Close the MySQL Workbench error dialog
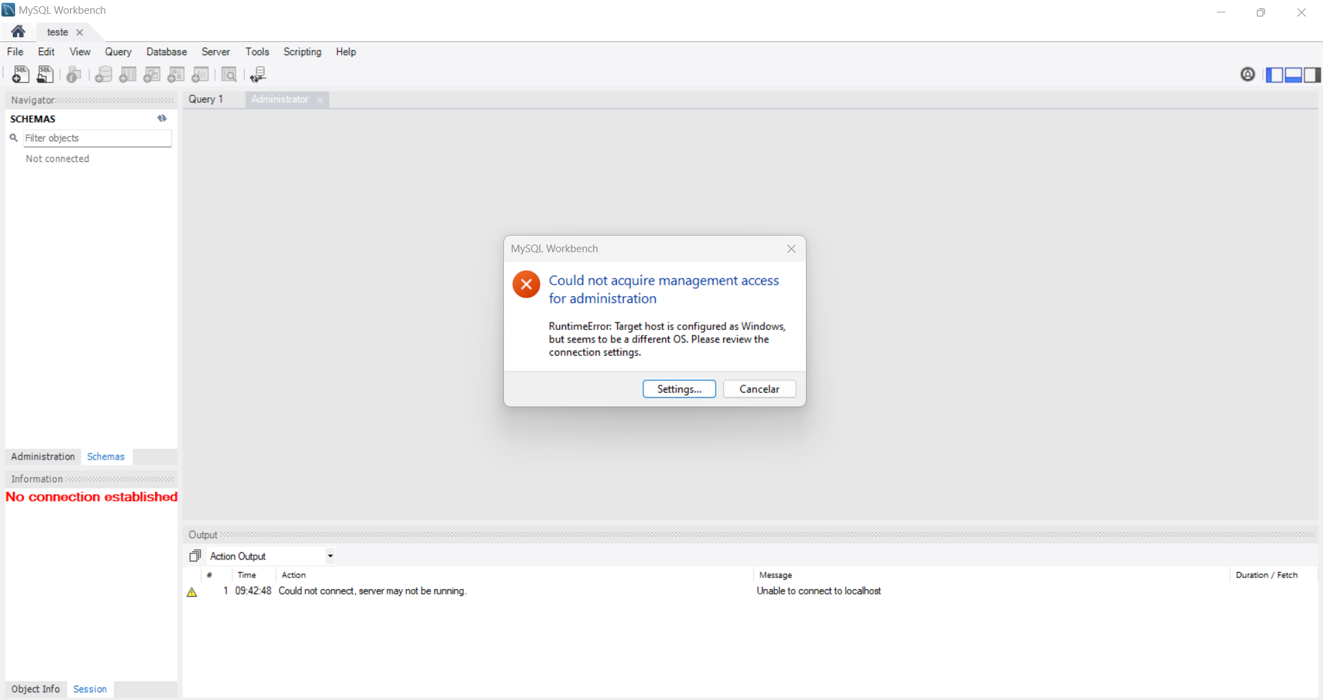1323x700 pixels. pos(791,249)
